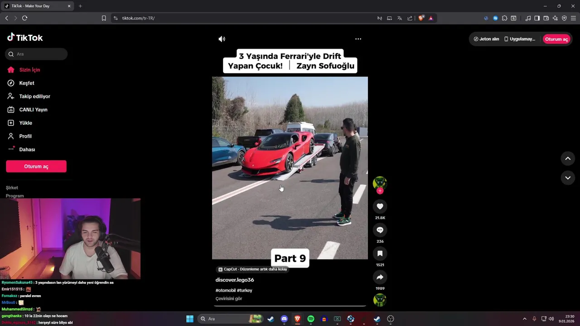The width and height of the screenshot is (580, 326).
Task: Go to the next video with down arrow
Action: click(568, 178)
